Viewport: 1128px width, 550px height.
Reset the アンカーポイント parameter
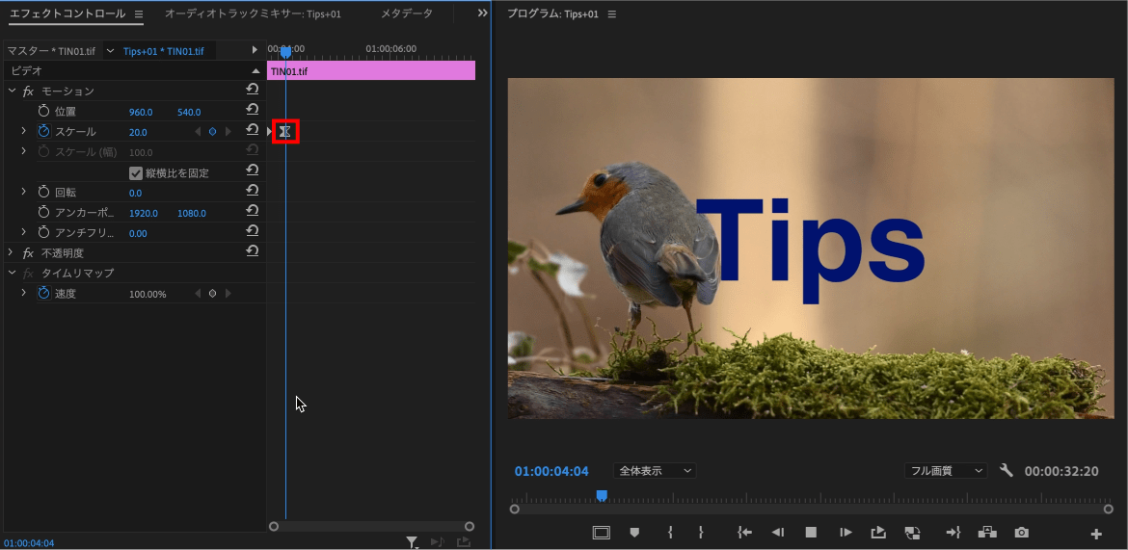click(253, 211)
